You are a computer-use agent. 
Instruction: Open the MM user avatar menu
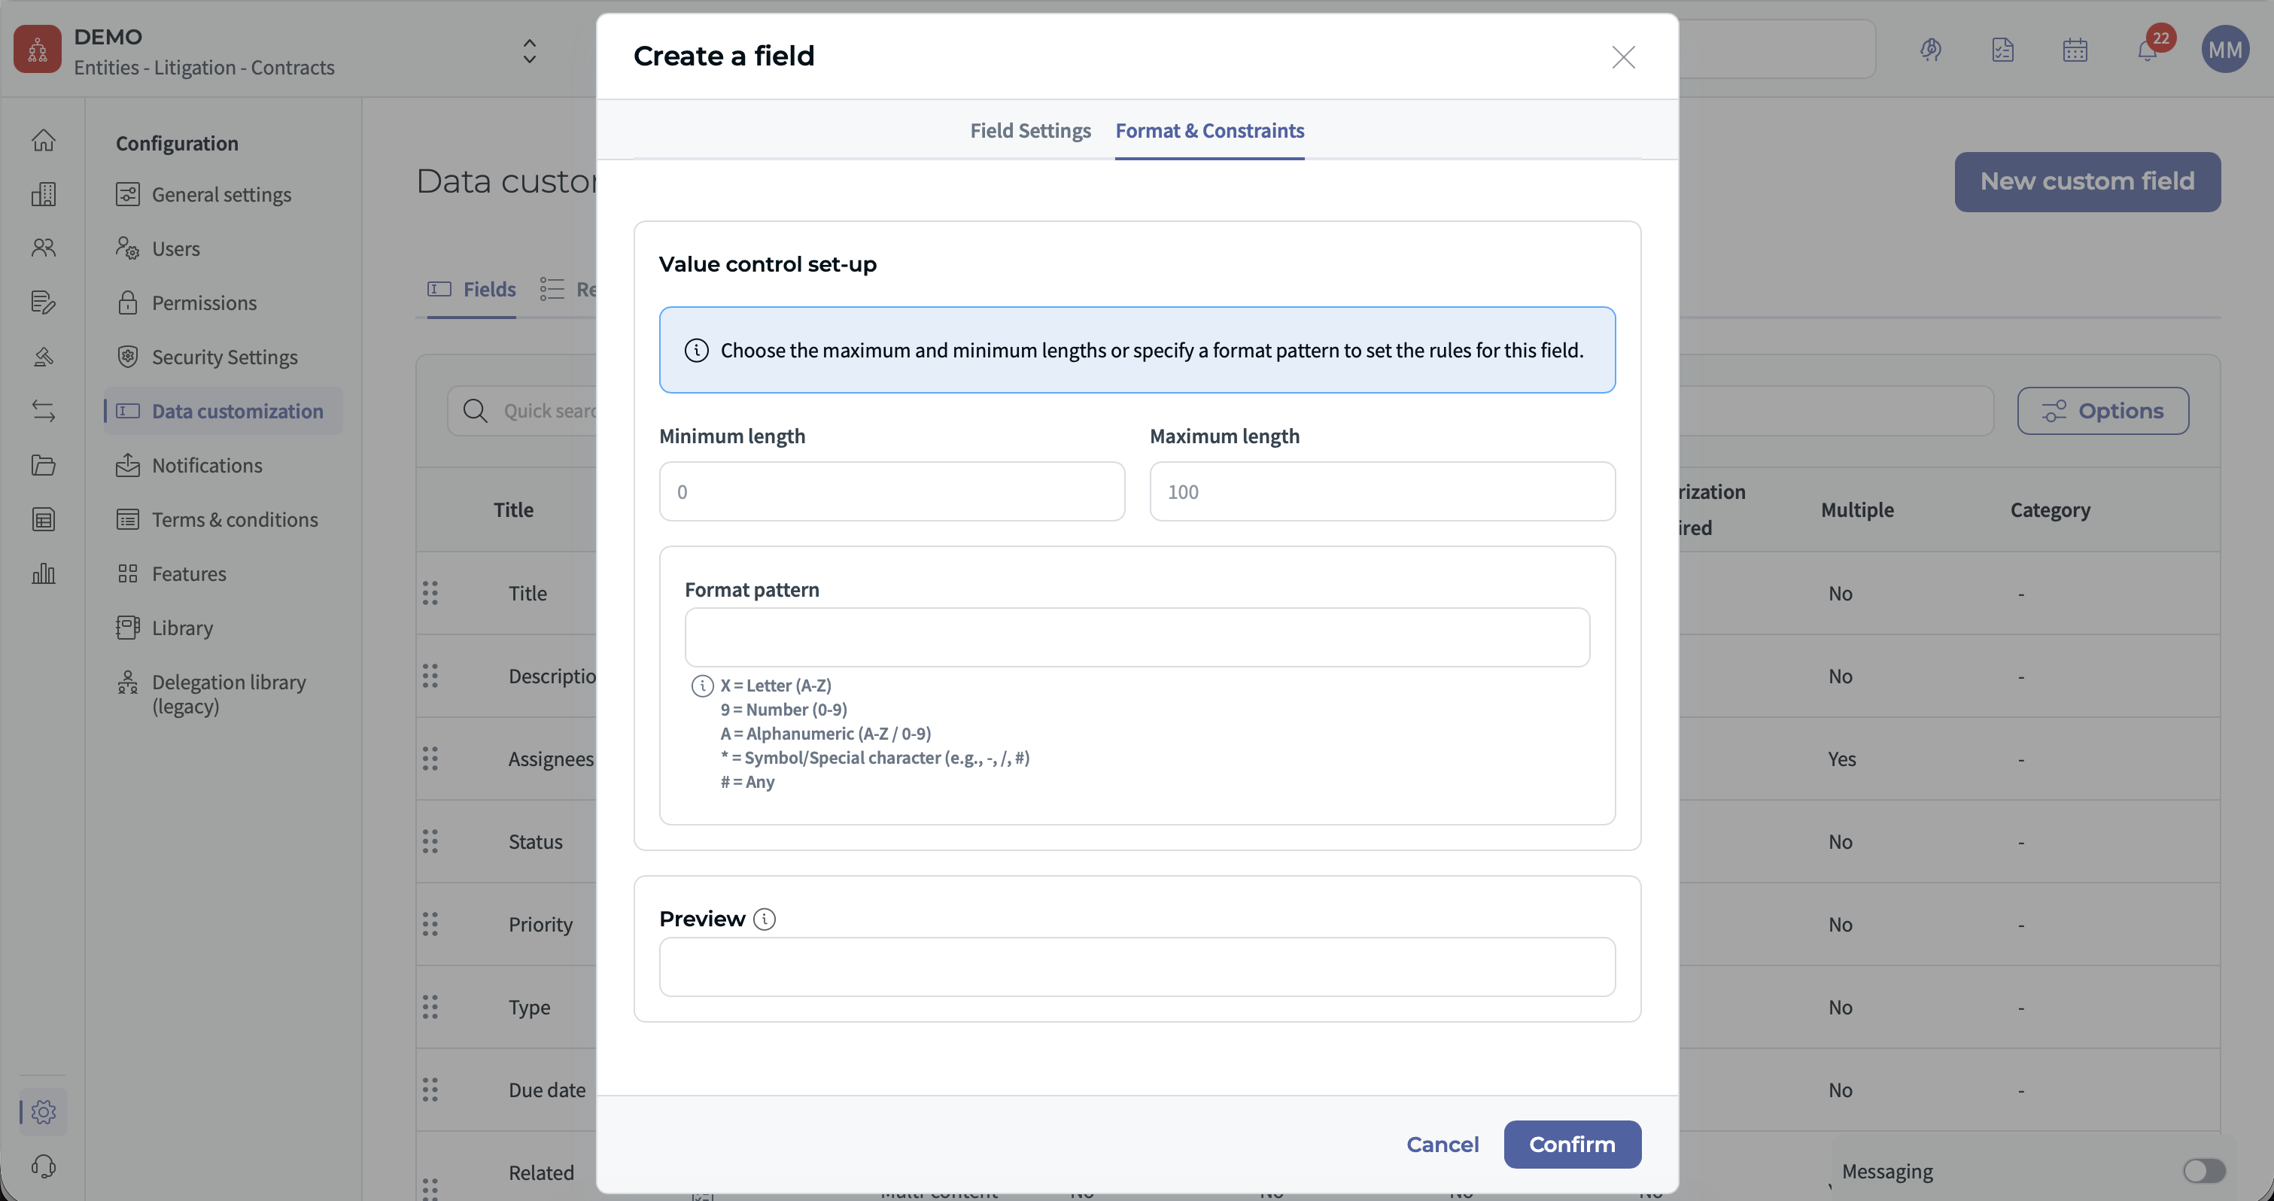click(2224, 50)
